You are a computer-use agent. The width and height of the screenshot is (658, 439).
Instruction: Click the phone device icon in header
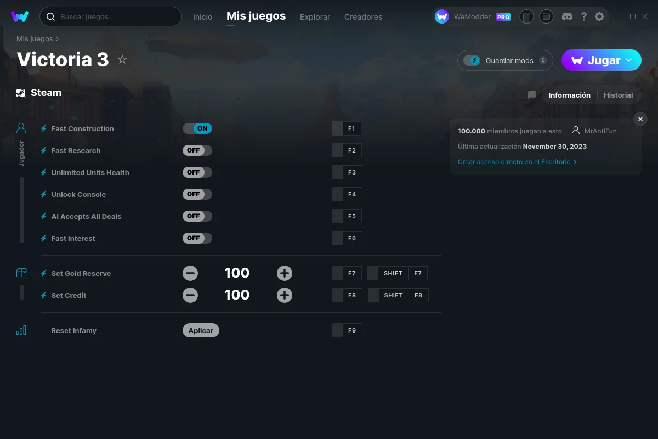click(x=526, y=16)
